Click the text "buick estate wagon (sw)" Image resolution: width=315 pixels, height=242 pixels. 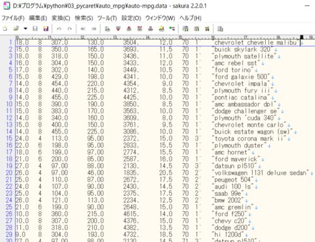252,132
